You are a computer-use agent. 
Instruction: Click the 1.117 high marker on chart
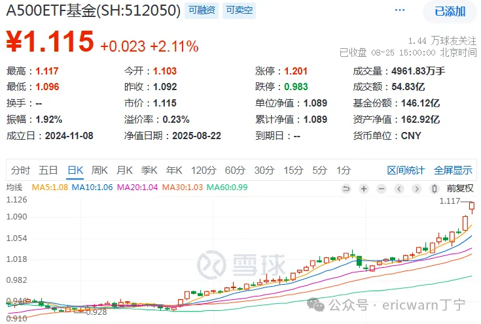[x=450, y=201]
